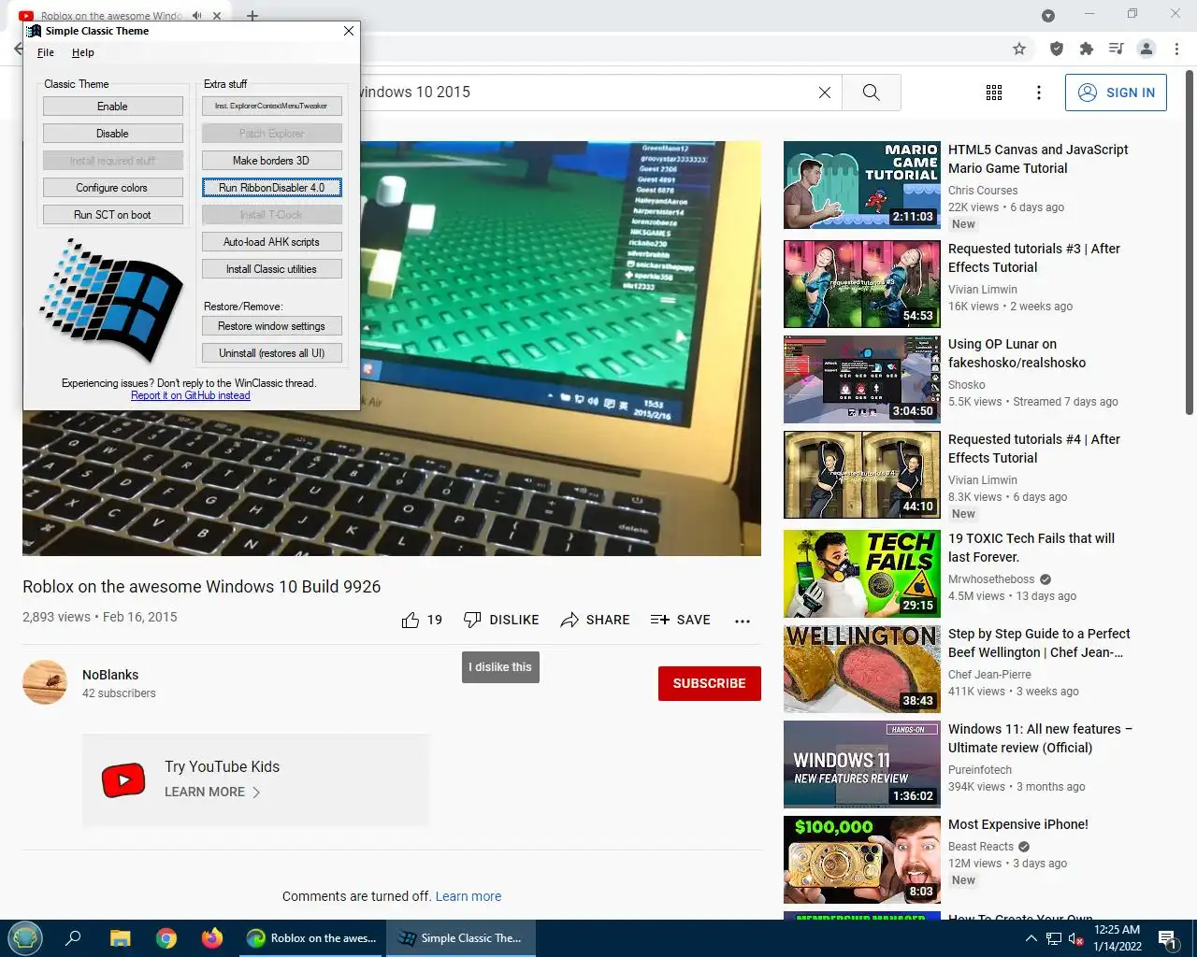Open a new browser tab with plus
Image resolution: width=1197 pixels, height=957 pixels.
tap(252, 16)
